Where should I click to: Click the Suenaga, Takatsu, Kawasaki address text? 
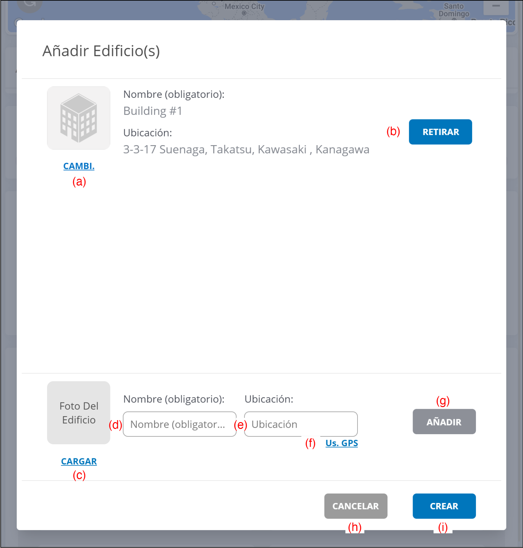click(246, 149)
